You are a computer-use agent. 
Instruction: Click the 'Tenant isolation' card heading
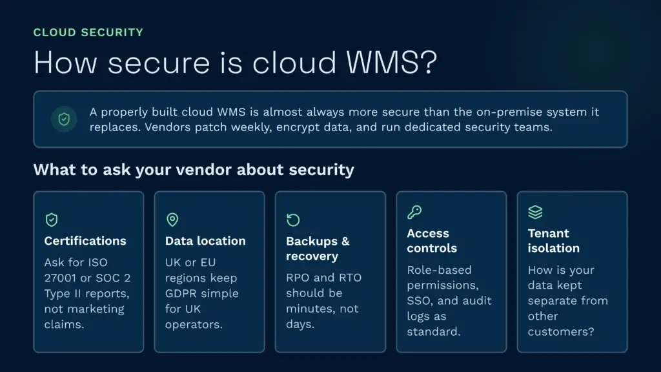pos(553,241)
